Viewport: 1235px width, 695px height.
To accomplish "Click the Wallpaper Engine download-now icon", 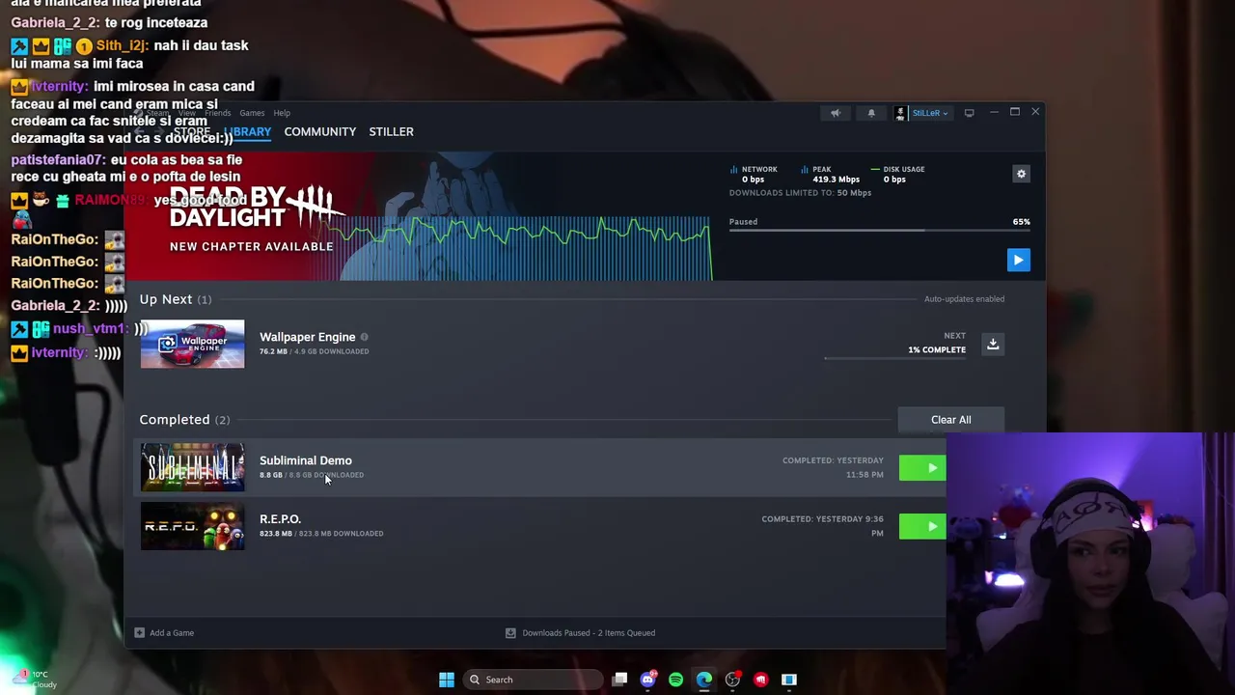I will click(992, 344).
